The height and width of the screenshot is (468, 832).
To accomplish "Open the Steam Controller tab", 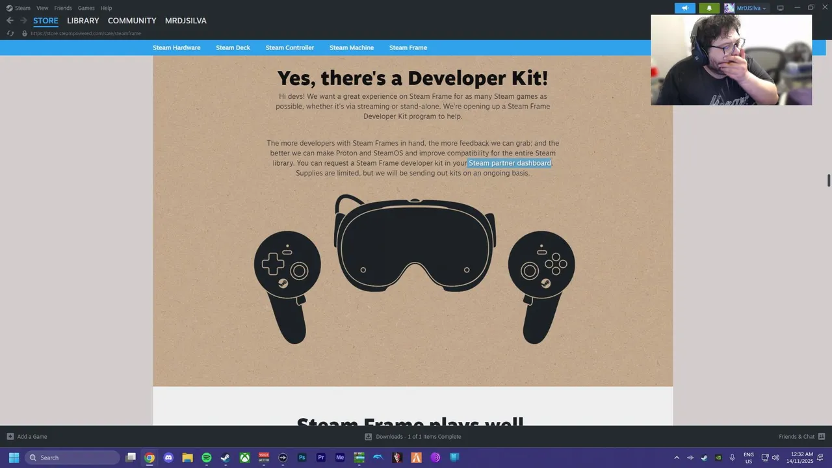I will (x=290, y=47).
